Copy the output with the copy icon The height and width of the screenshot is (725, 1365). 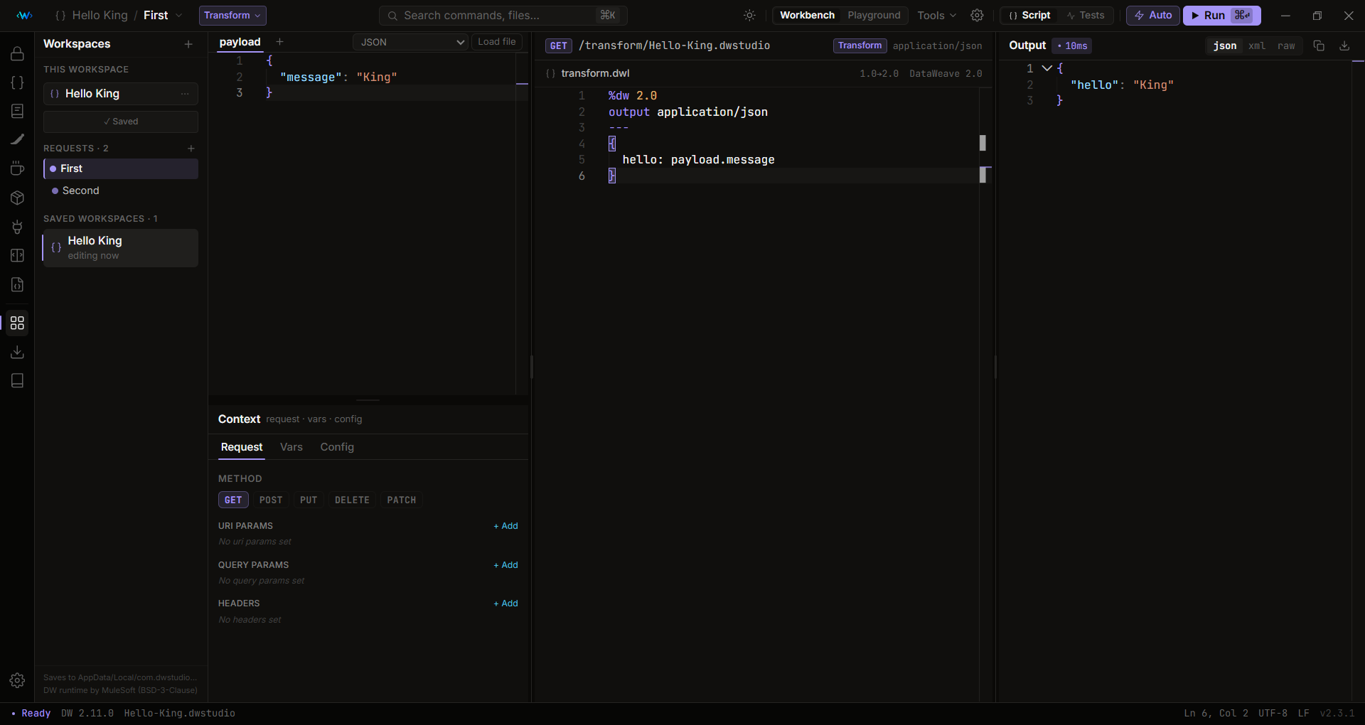pyautogui.click(x=1319, y=45)
